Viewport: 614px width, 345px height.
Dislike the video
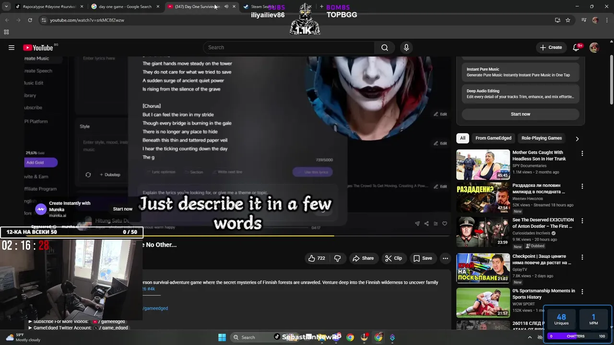[x=338, y=258]
